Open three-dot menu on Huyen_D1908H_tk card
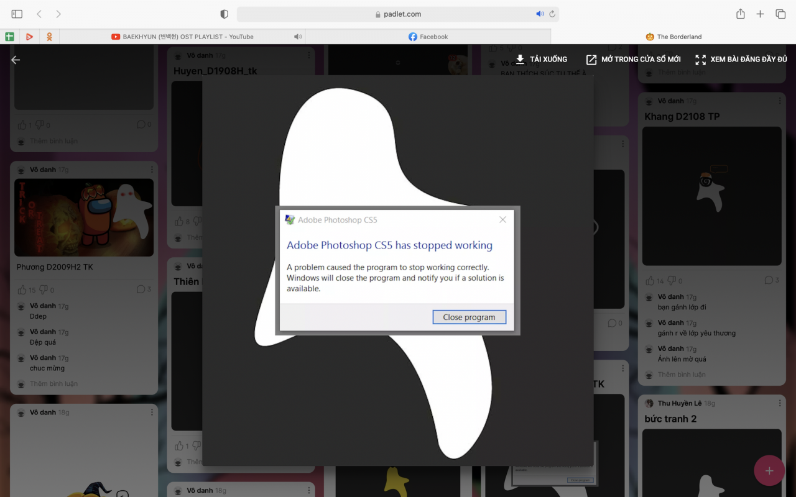This screenshot has height=497, width=796. pyautogui.click(x=308, y=55)
